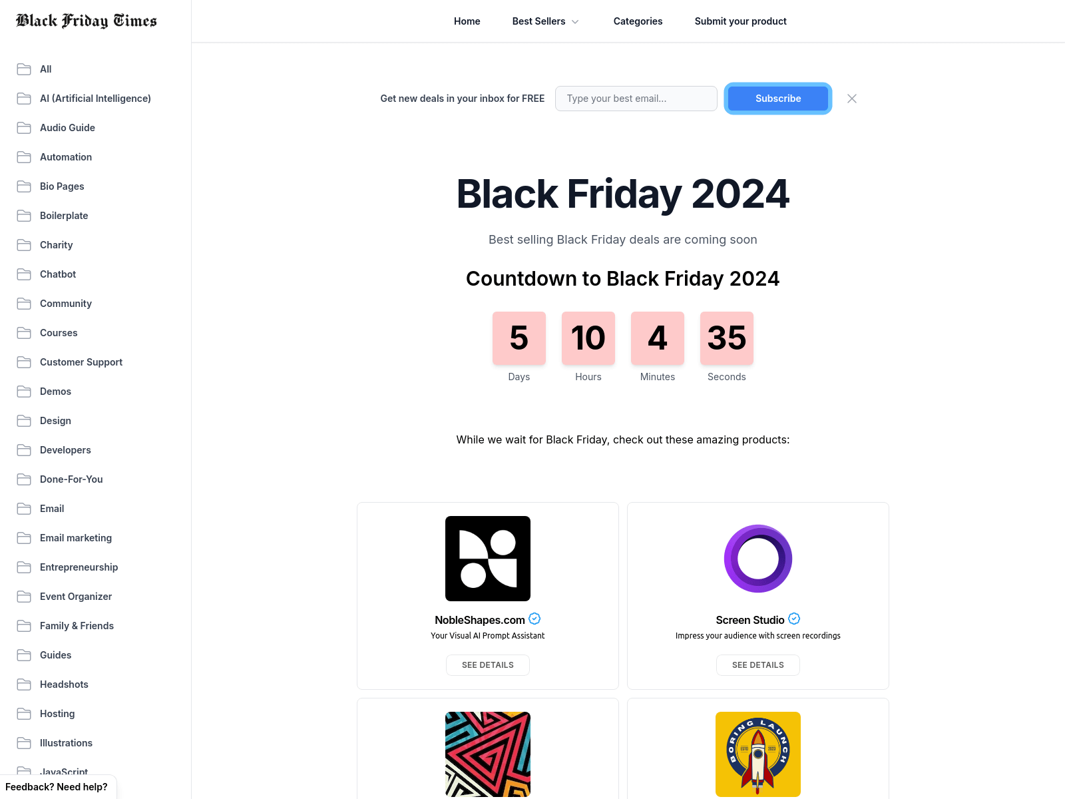Open the AI (Artificial Intelligence) category folder icon
This screenshot has height=799, width=1065.
point(24,98)
